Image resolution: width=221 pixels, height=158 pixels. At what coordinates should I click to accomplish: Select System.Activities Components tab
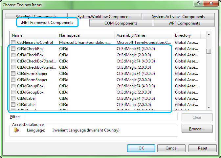pyautogui.click(x=178, y=17)
